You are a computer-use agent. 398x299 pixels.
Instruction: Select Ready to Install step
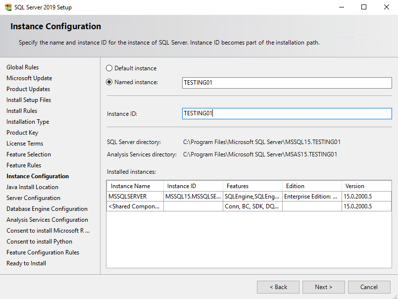coord(26,263)
